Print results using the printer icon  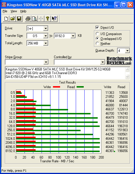click(28, 19)
